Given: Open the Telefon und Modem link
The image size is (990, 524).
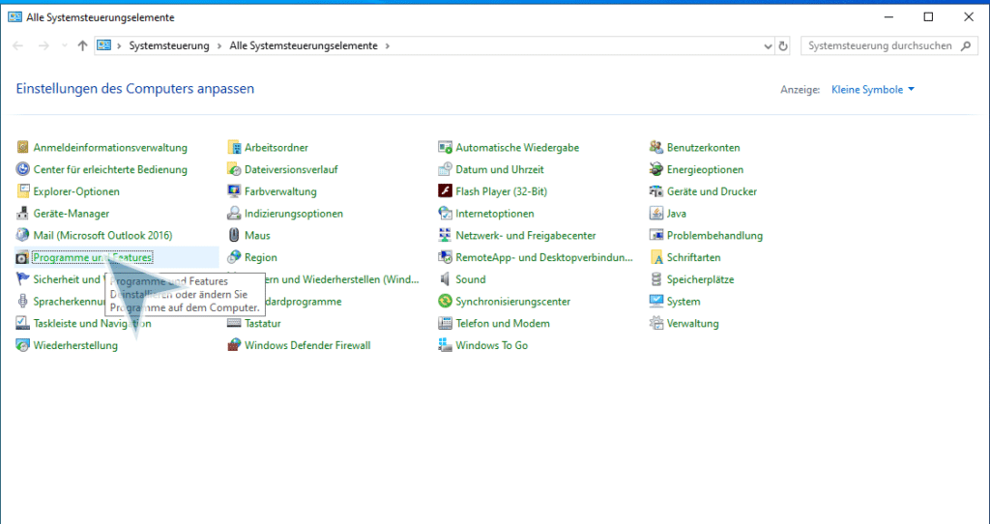Looking at the screenshot, I should point(503,323).
